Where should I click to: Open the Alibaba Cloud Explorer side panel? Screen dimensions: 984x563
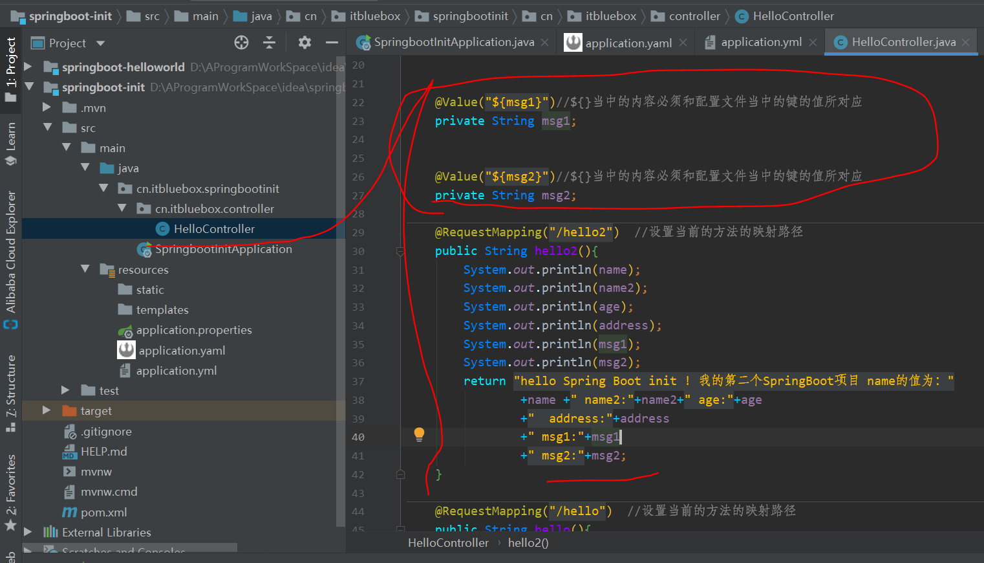click(x=11, y=259)
